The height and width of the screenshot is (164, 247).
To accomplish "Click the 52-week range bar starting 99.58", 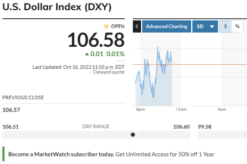I will [222, 135].
